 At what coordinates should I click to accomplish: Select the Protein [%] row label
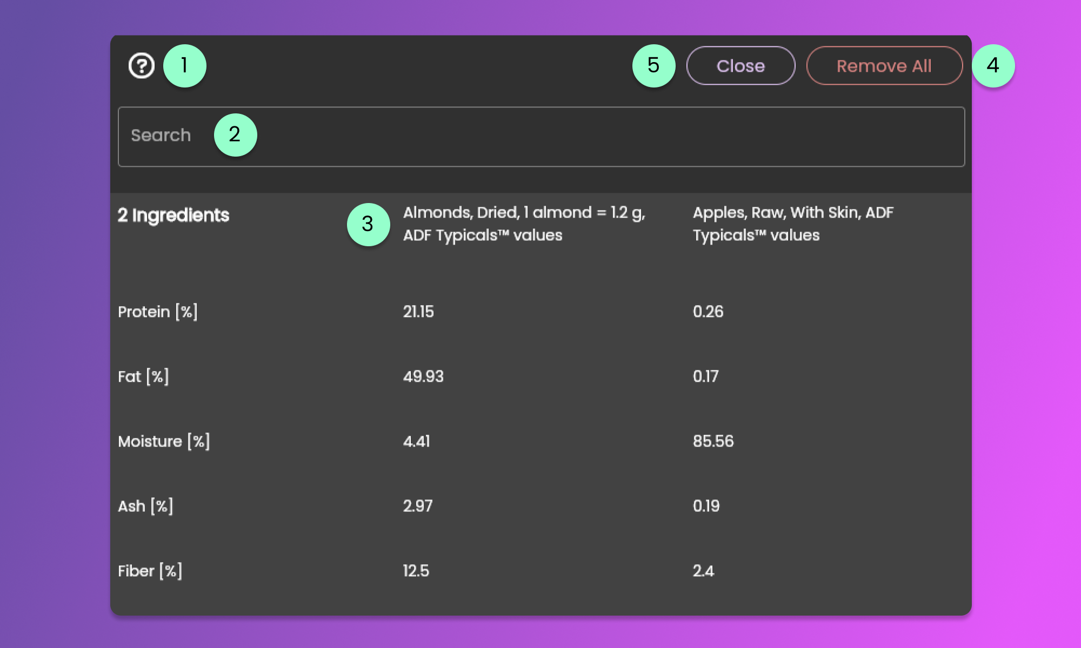pos(158,312)
